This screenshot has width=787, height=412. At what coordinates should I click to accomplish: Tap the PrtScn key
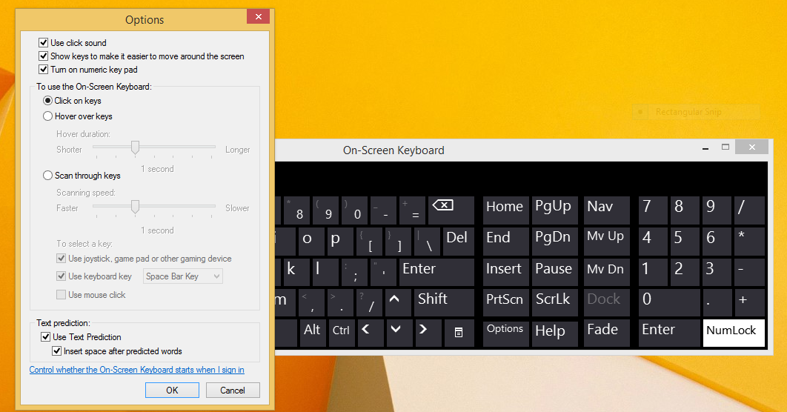[505, 302]
